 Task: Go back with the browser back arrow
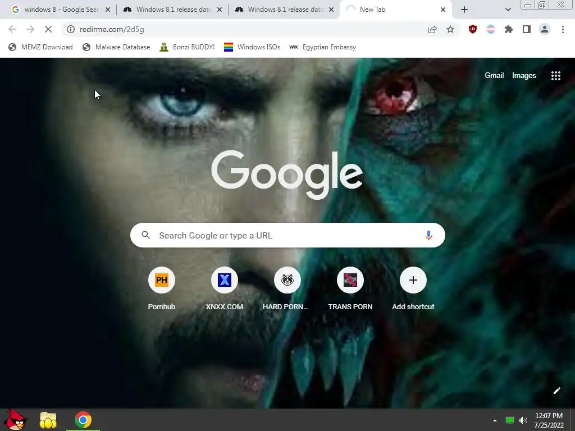click(x=12, y=29)
